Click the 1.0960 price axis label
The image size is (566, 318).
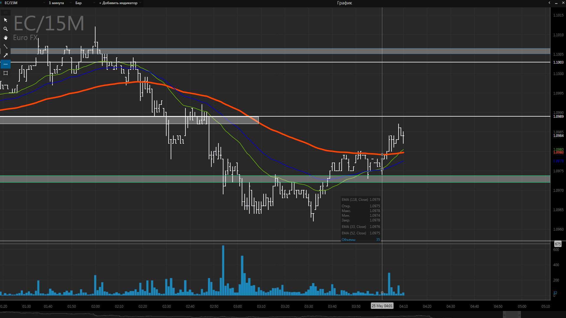(x=558, y=229)
